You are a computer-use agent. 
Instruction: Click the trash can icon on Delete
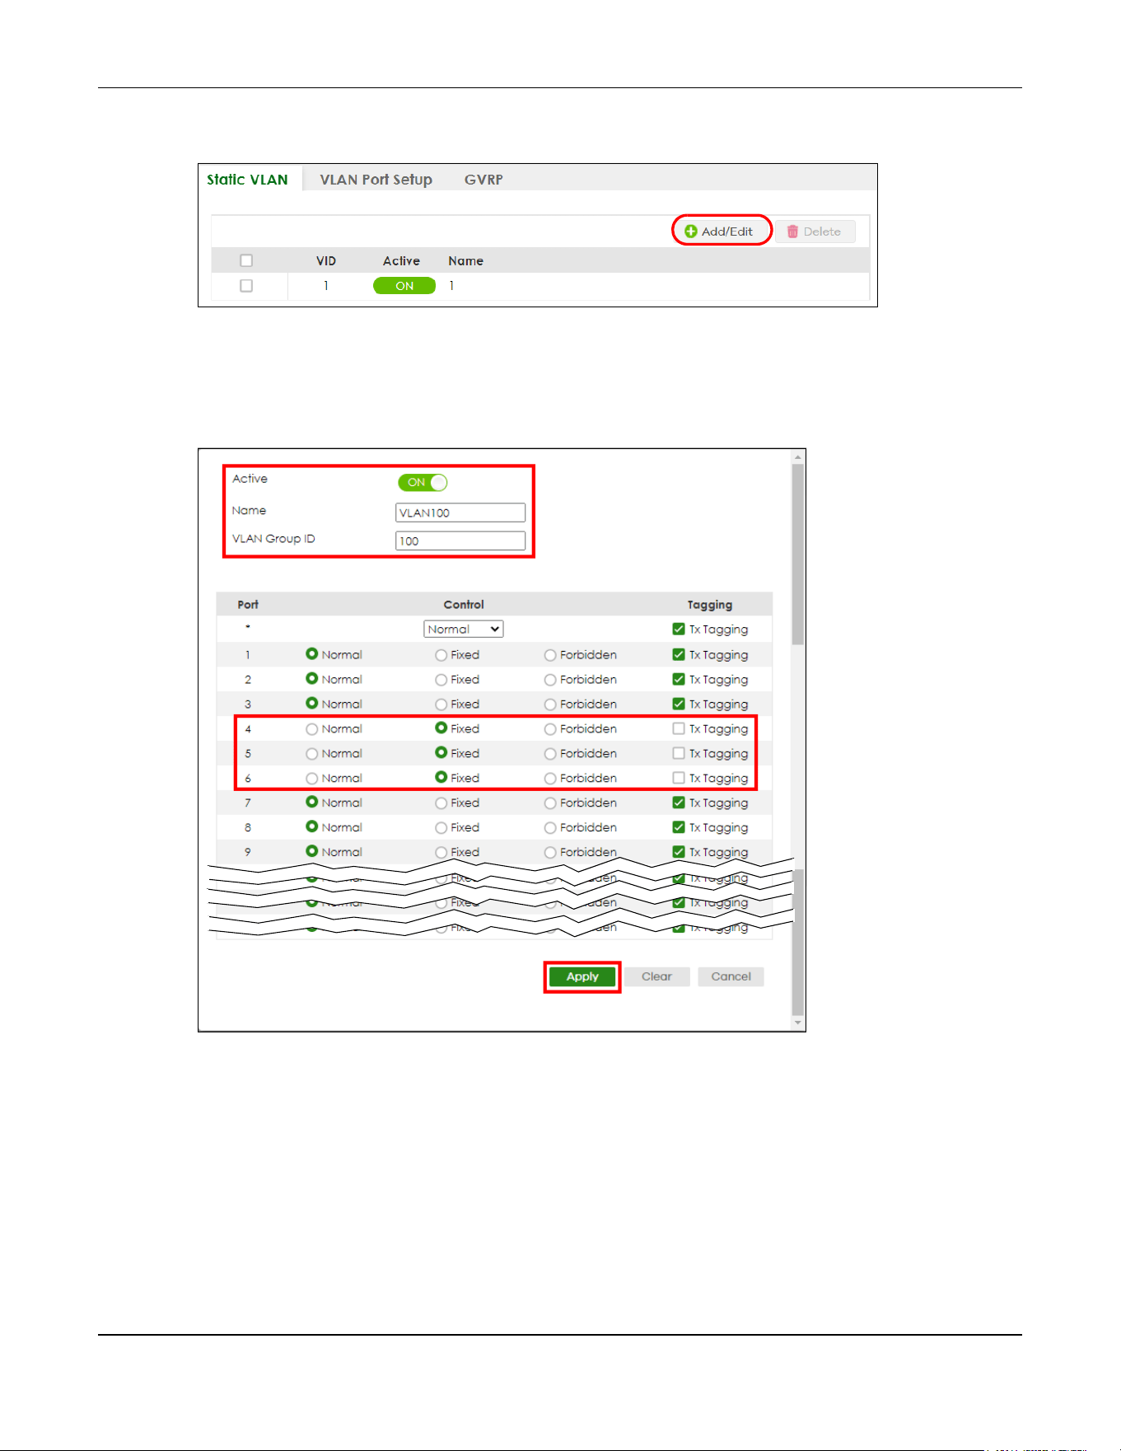[792, 232]
